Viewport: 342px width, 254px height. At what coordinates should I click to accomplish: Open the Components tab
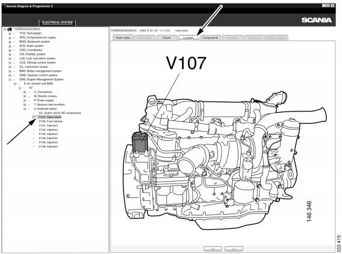pos(210,38)
